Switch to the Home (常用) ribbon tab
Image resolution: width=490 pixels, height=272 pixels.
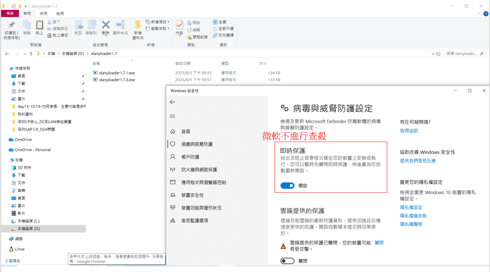pyautogui.click(x=27, y=14)
